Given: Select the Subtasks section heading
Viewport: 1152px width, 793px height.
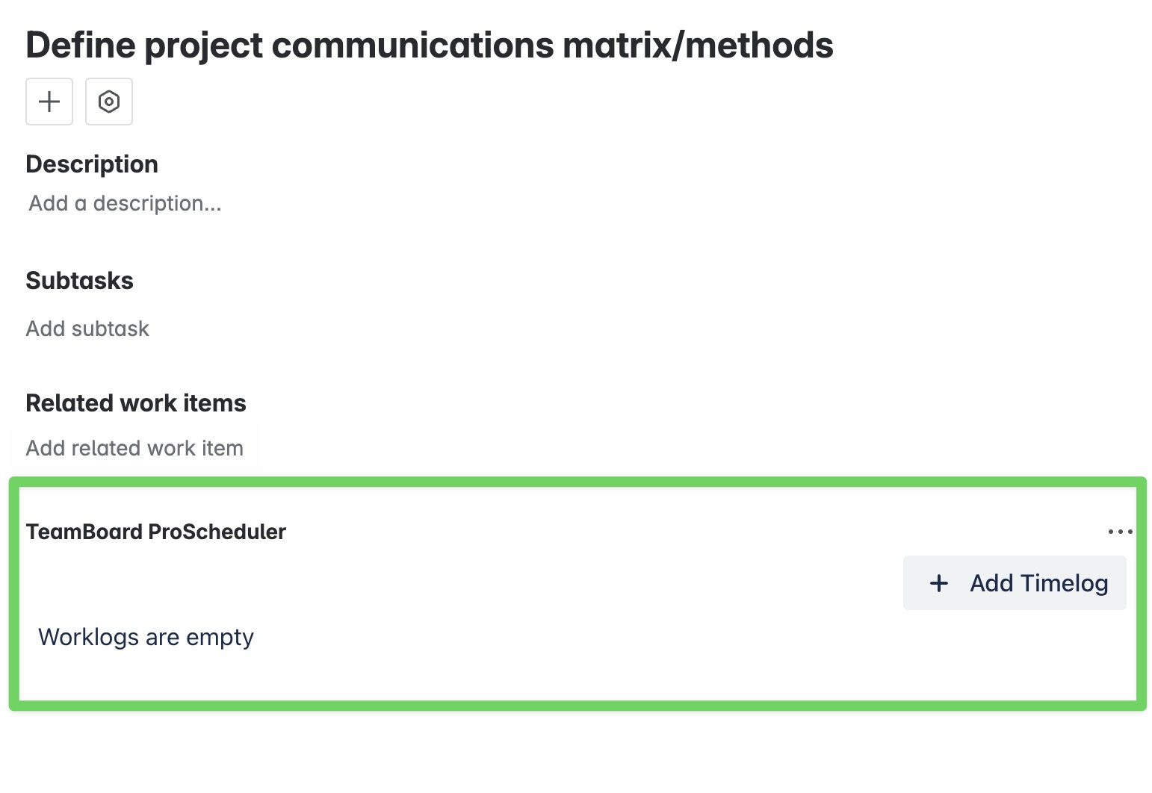Looking at the screenshot, I should (x=80, y=281).
